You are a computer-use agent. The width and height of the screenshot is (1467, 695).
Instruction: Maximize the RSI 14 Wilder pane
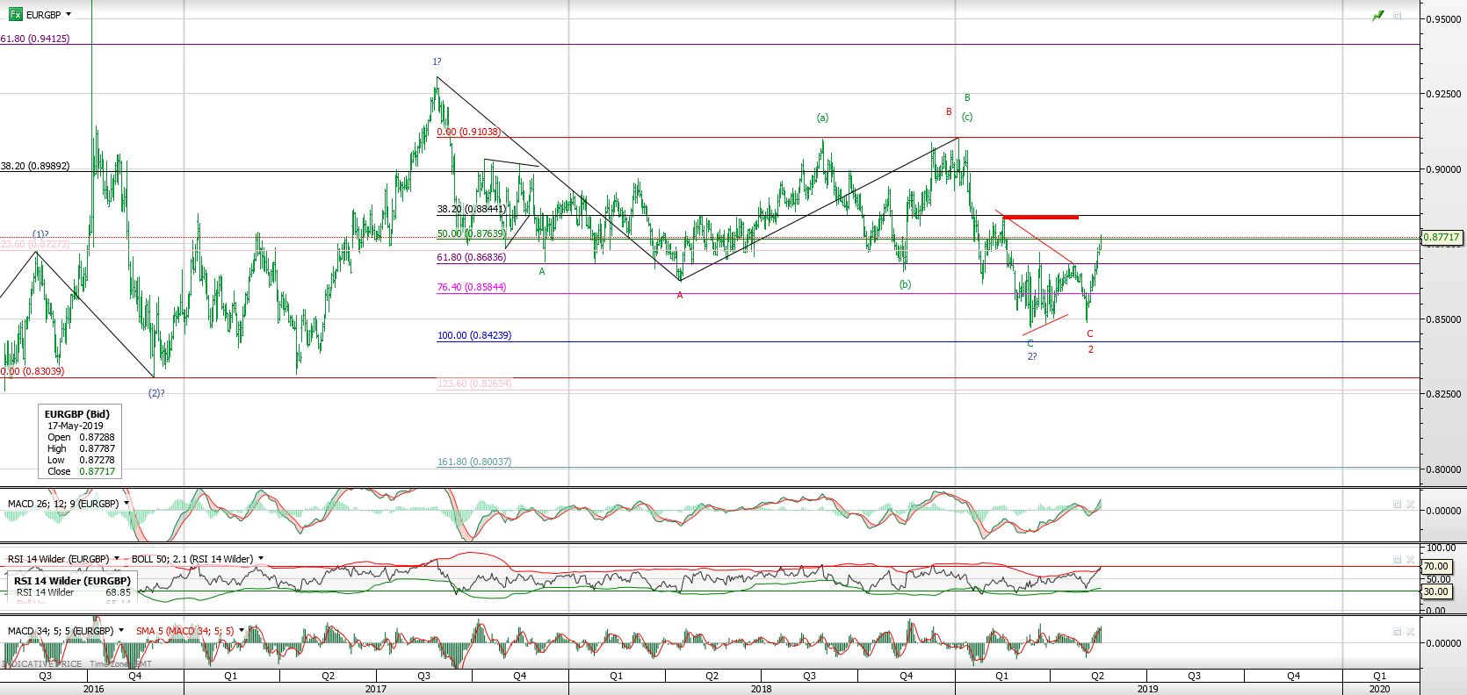(1397, 560)
